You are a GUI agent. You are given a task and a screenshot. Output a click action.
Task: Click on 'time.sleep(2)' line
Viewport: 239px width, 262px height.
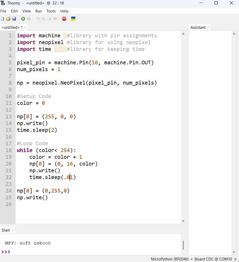37,130
